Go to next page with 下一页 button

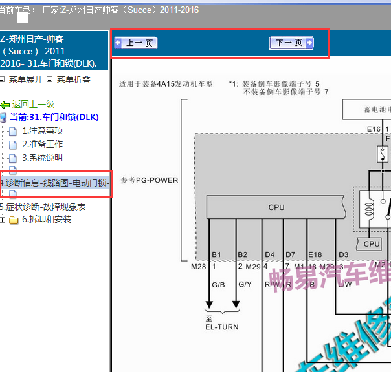[x=291, y=43]
